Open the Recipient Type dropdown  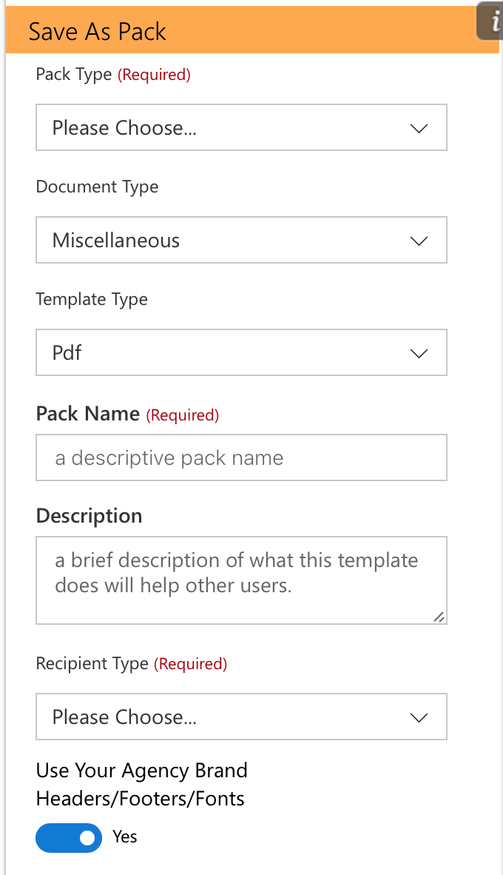pos(241,717)
